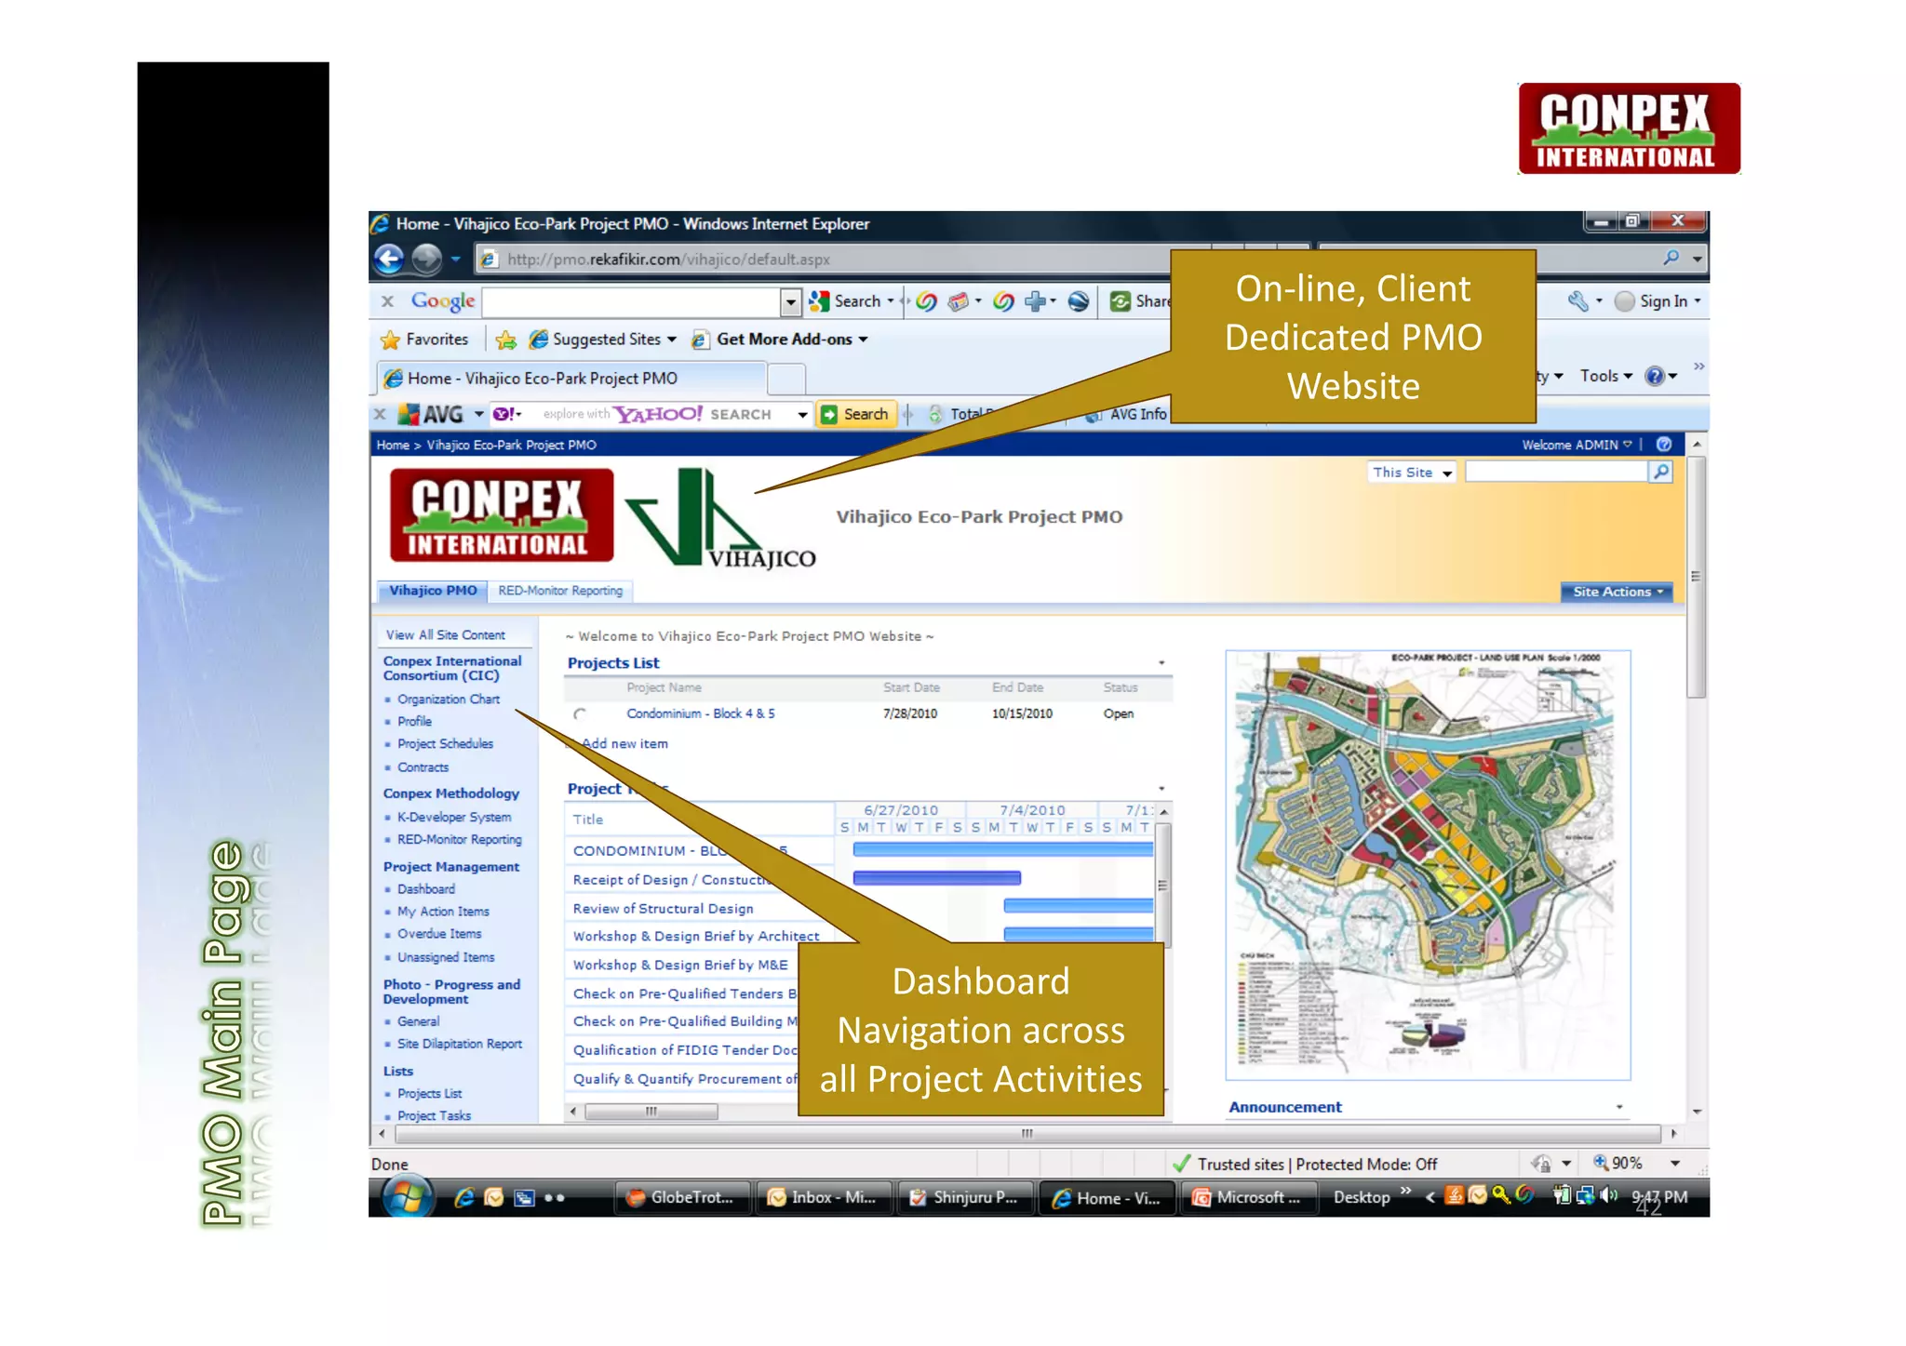
Task: Click the page horizontal scrollbar
Action: tap(1027, 1133)
